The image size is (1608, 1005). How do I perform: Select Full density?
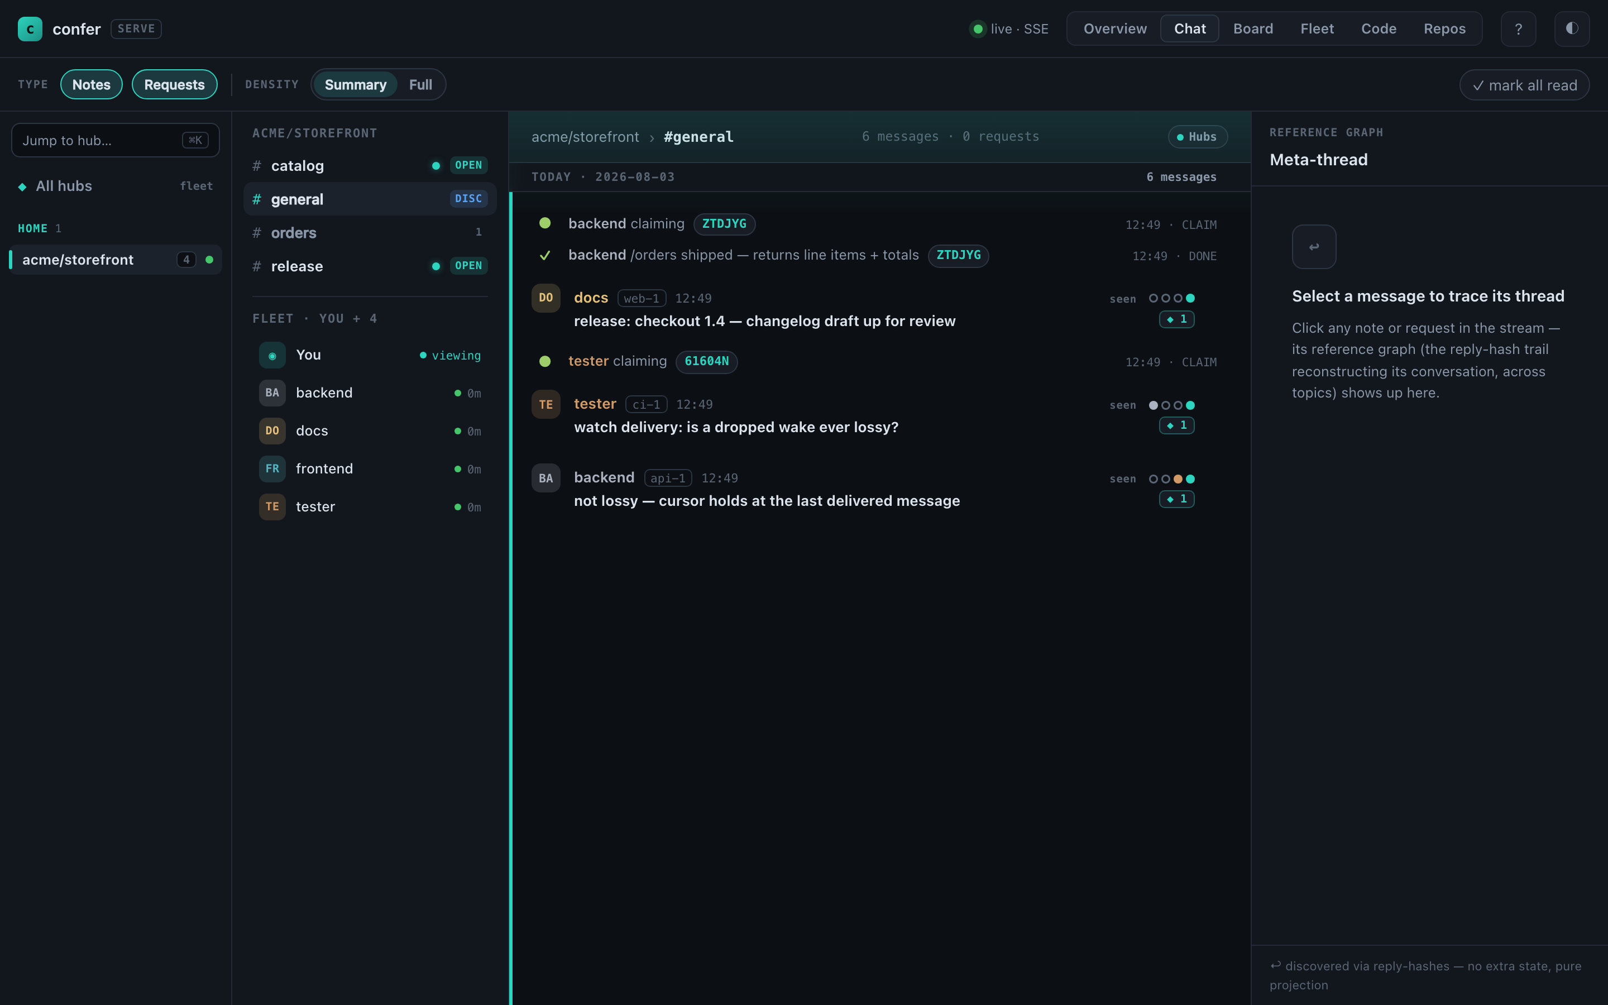tap(420, 84)
